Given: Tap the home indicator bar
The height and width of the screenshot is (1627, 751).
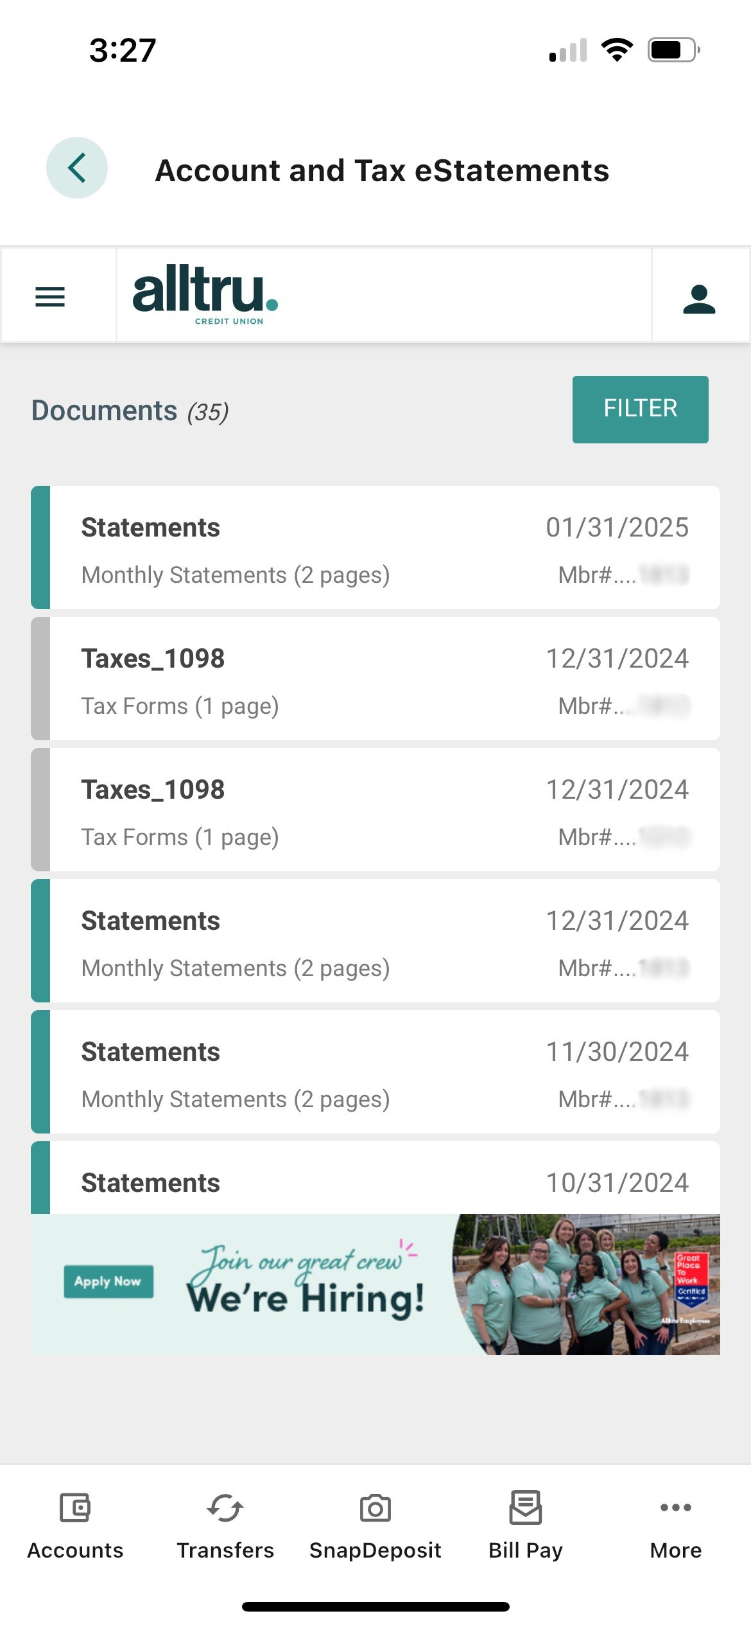Looking at the screenshot, I should [x=376, y=1606].
